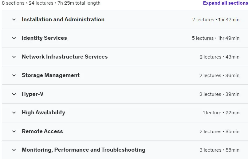This screenshot has width=248, height=159.
Task: Open the Storage Management chevron
Action: point(14,75)
